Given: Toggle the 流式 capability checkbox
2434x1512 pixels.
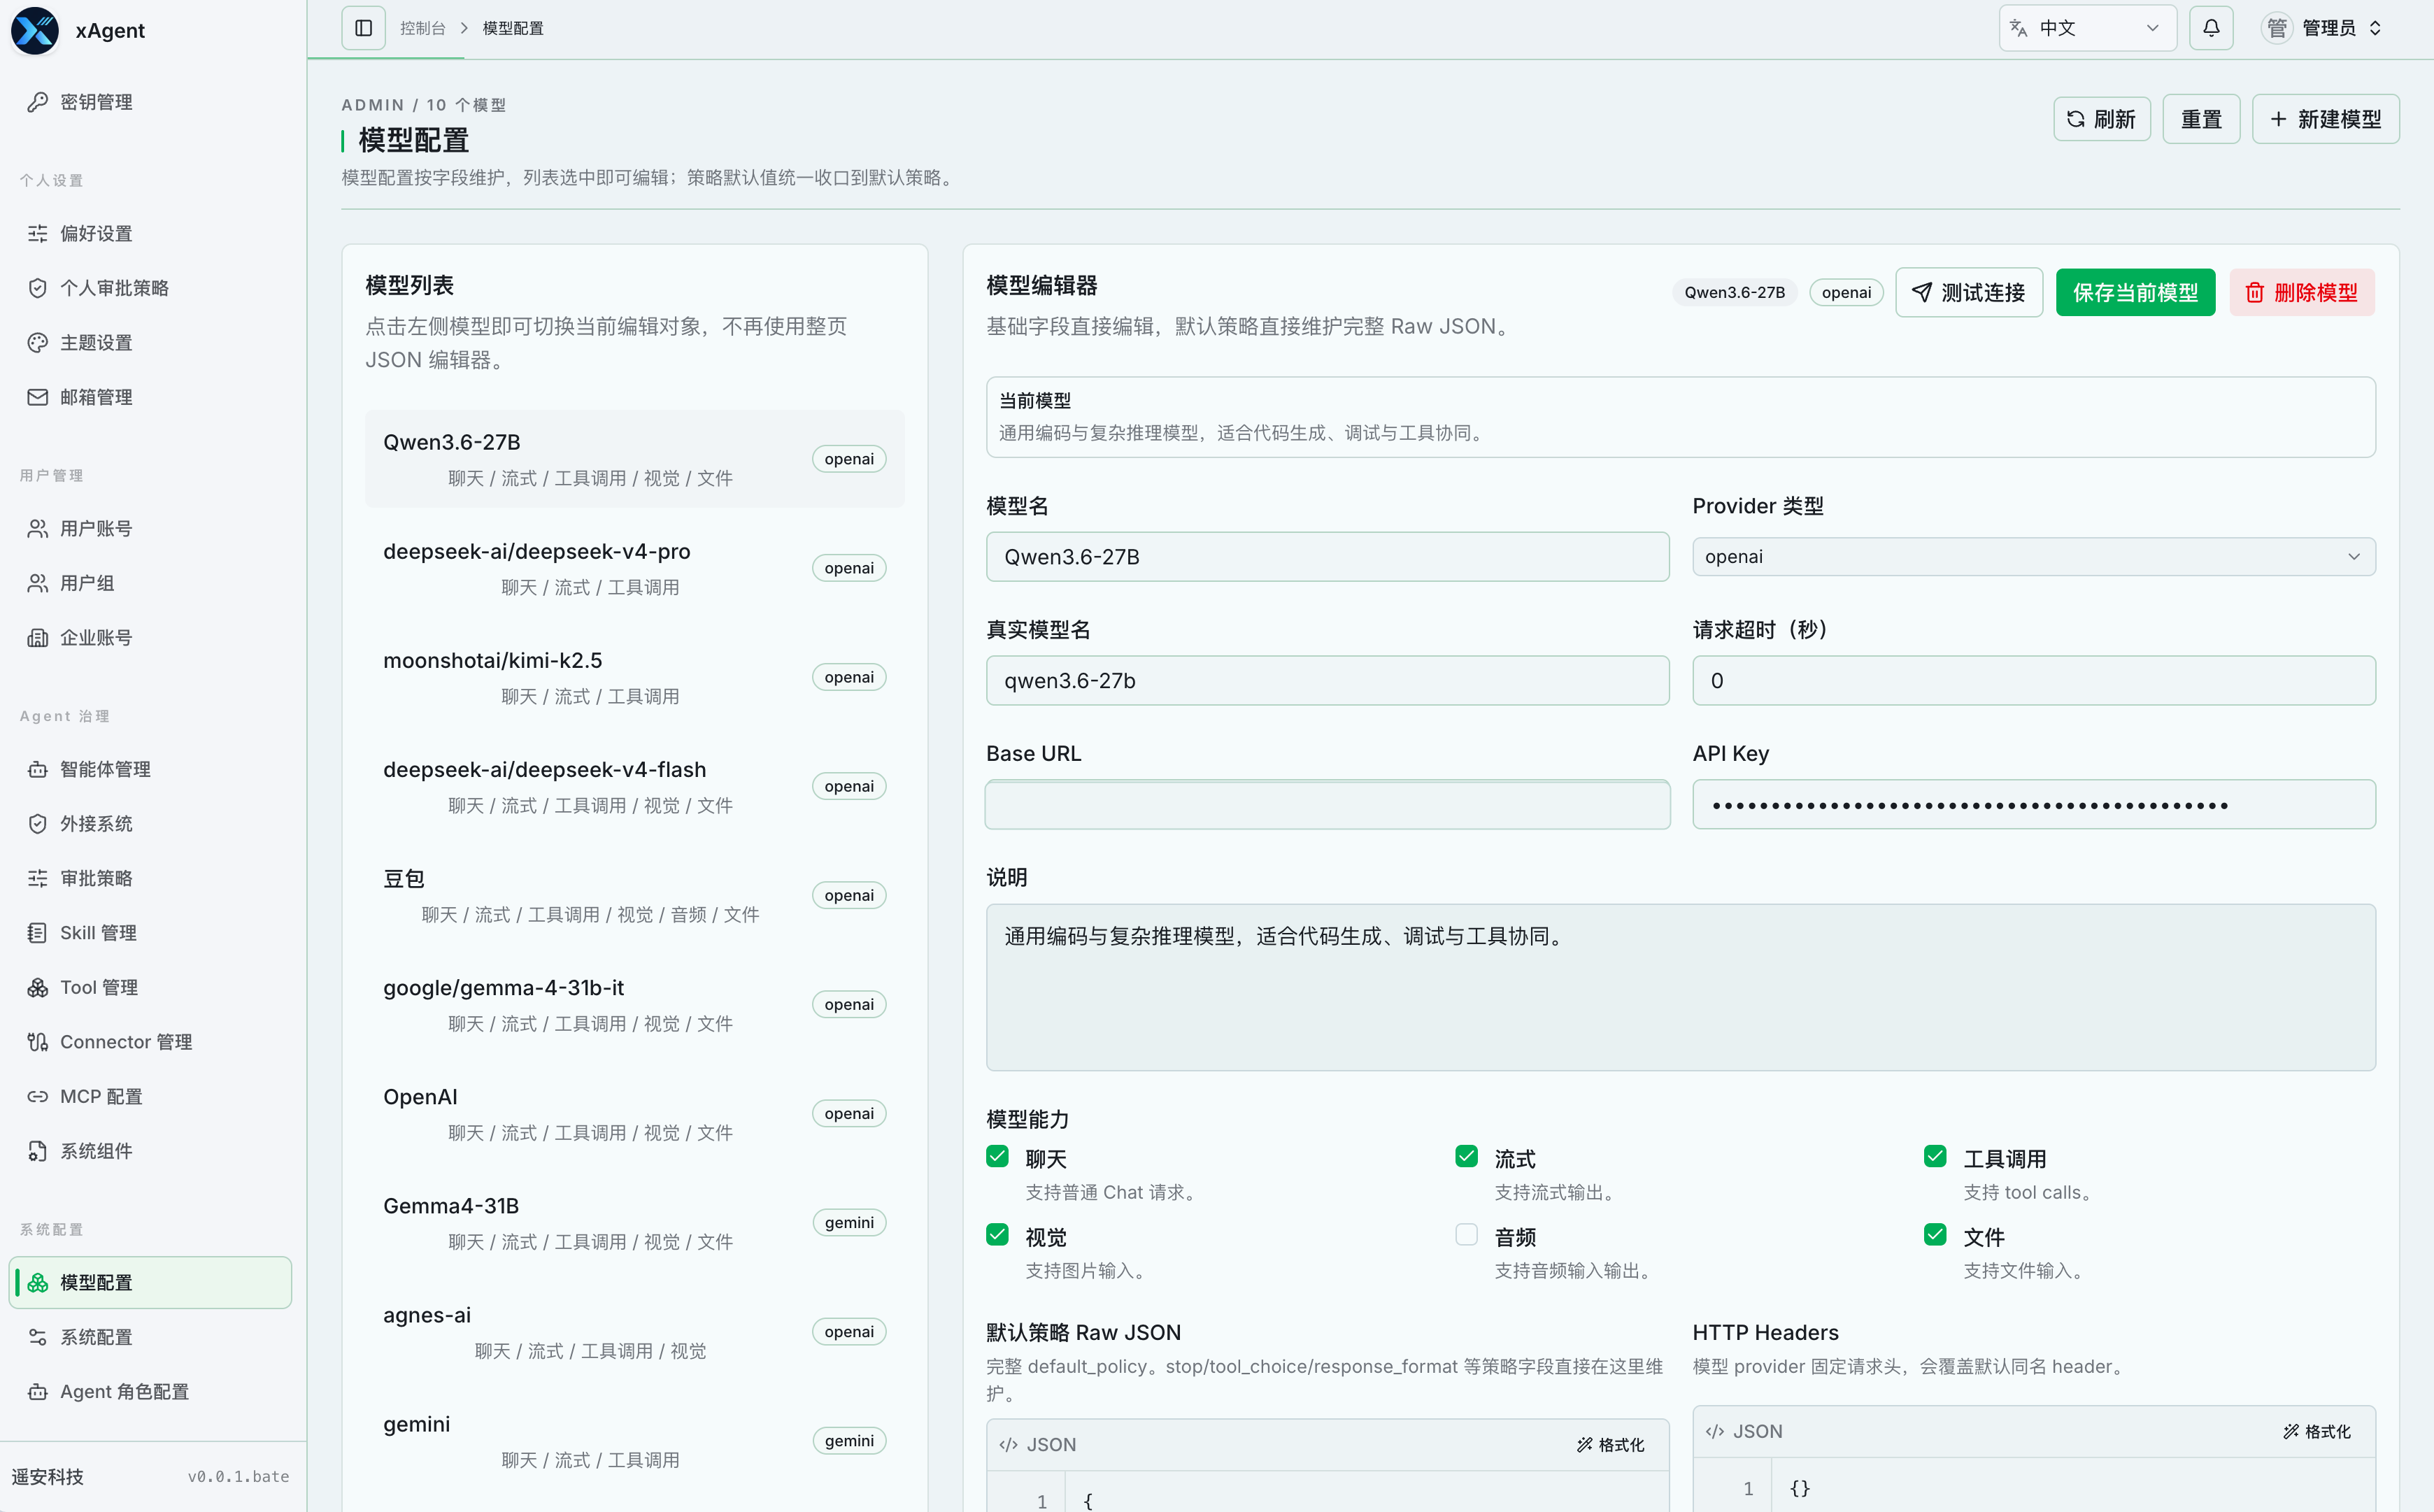Looking at the screenshot, I should point(1466,1156).
